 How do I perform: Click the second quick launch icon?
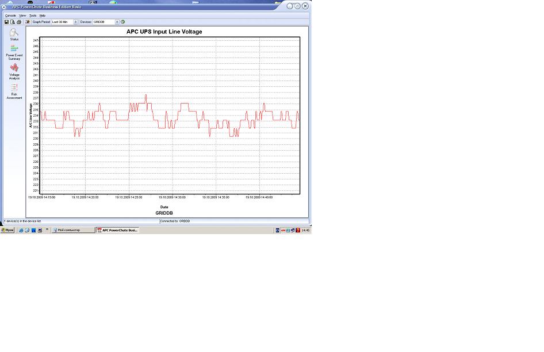click(x=27, y=230)
